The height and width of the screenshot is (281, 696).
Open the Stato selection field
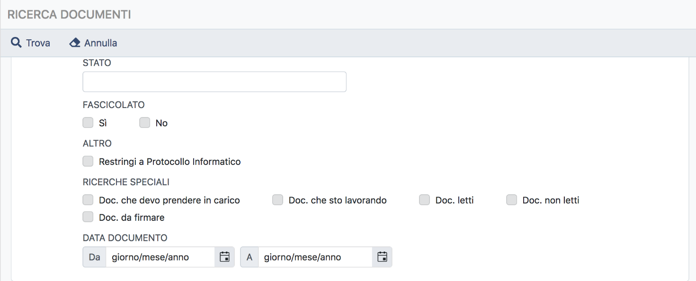[x=214, y=82]
